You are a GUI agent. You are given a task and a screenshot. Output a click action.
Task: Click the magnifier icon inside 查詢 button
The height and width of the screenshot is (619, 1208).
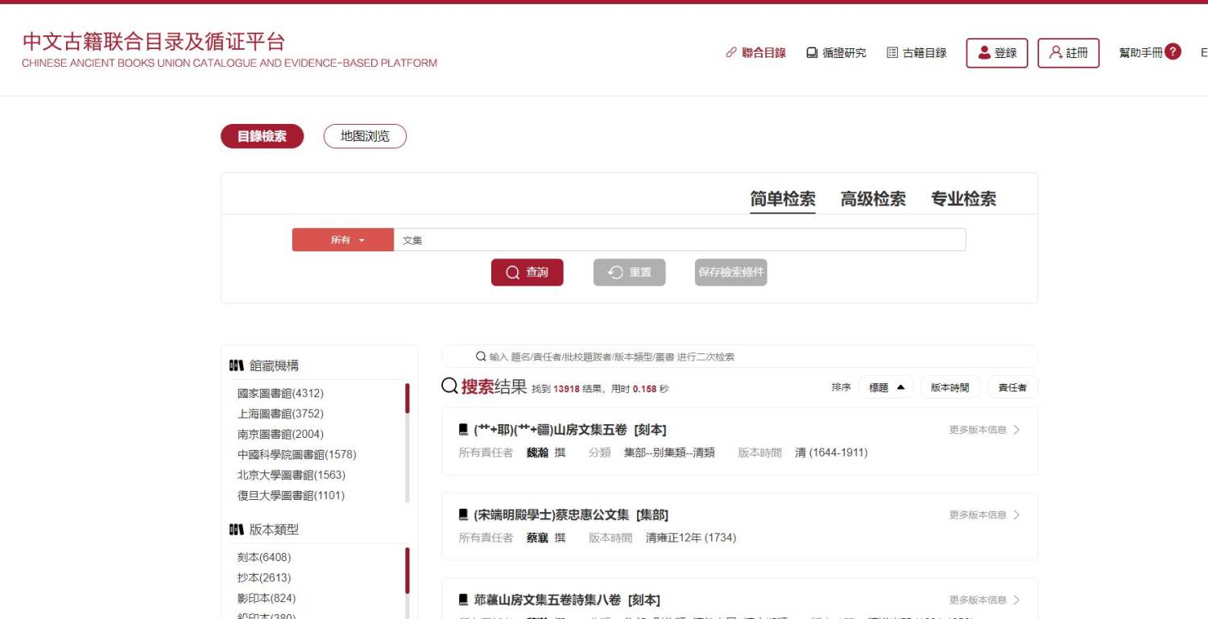coord(511,272)
